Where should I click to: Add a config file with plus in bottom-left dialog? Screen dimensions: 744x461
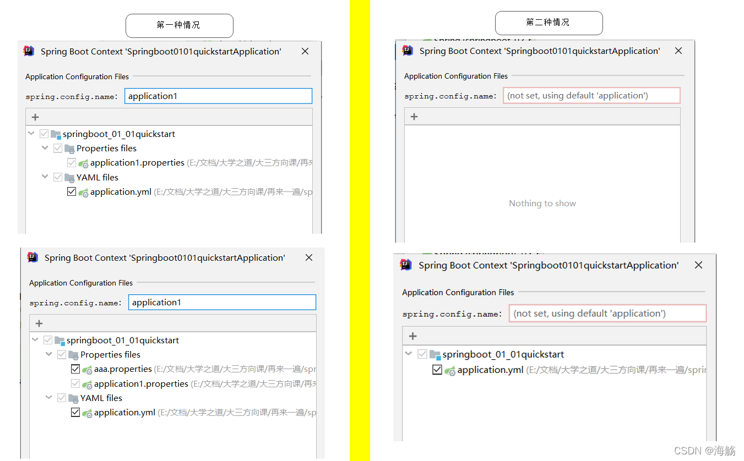(x=39, y=323)
